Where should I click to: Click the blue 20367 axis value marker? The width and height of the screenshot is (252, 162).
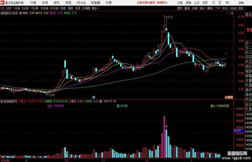click(239, 131)
